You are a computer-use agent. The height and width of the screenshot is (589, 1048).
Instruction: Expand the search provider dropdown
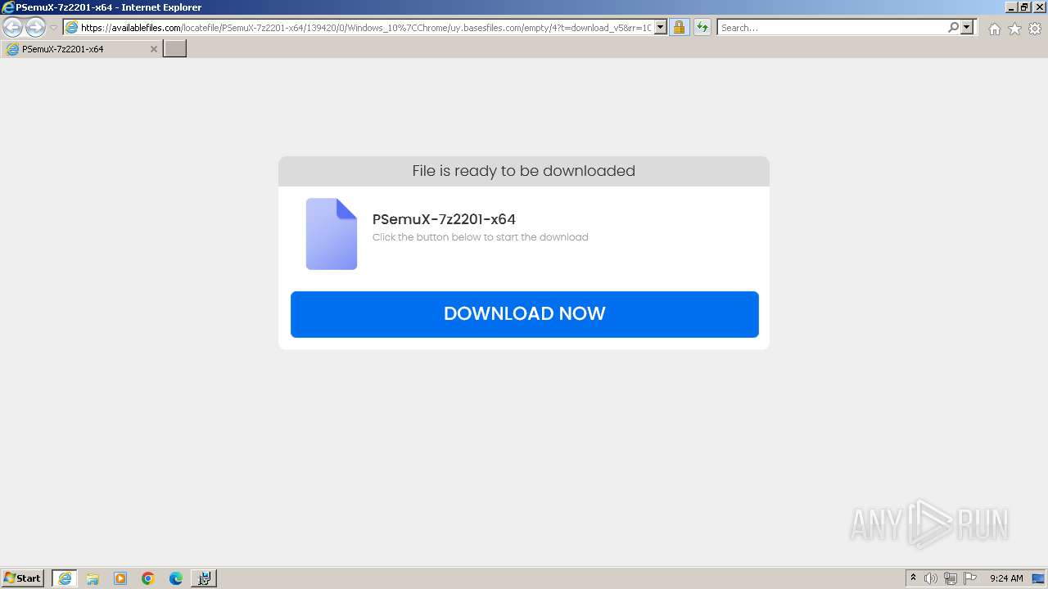[x=968, y=28]
